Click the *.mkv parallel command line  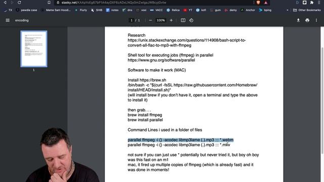coord(179,145)
